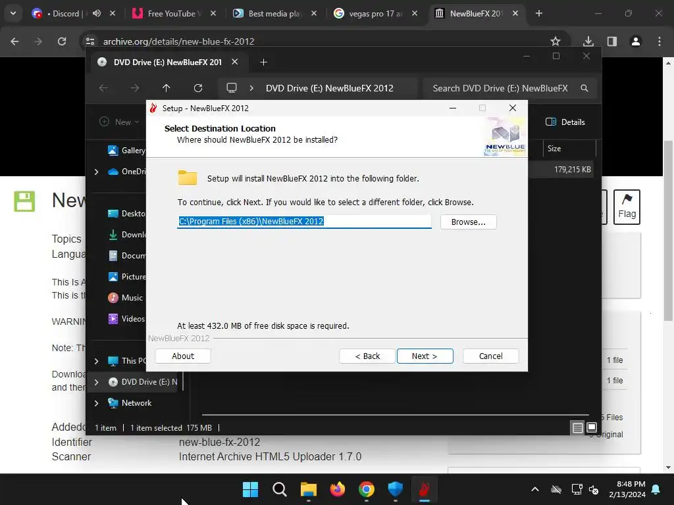Click the install path text field
This screenshot has height=505, width=674.
pos(304,222)
